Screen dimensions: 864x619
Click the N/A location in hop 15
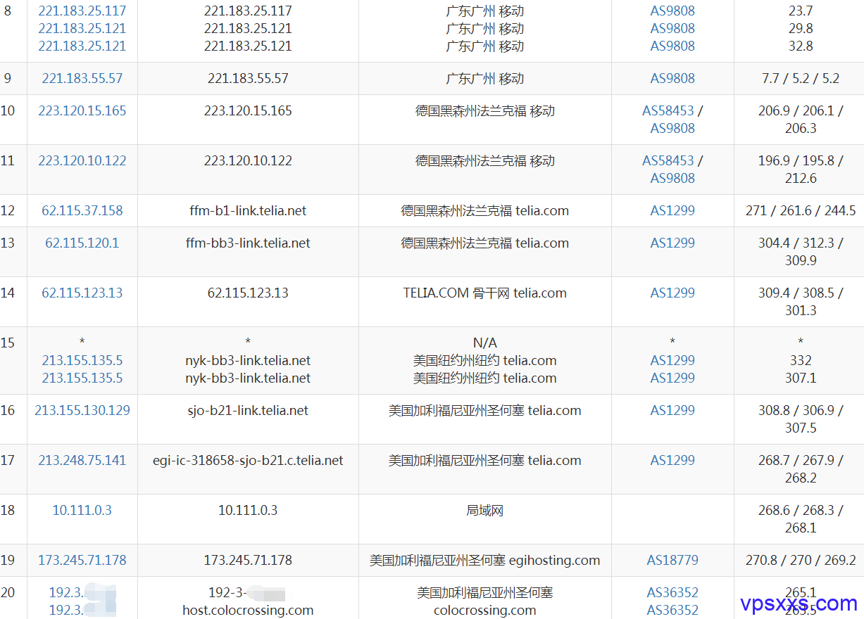(x=484, y=343)
